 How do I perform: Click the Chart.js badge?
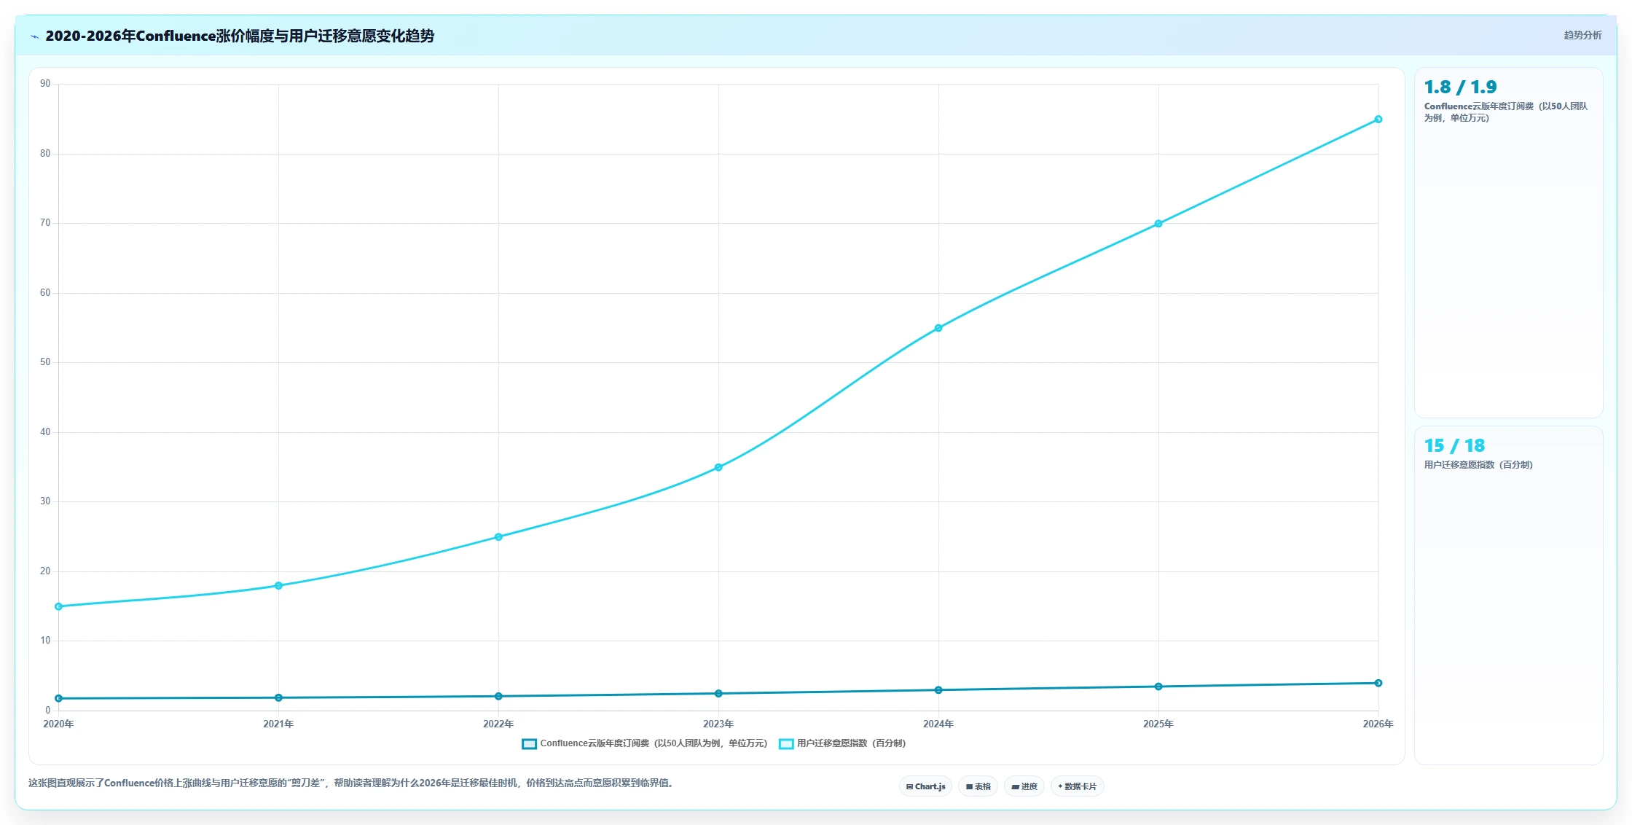coord(925,786)
